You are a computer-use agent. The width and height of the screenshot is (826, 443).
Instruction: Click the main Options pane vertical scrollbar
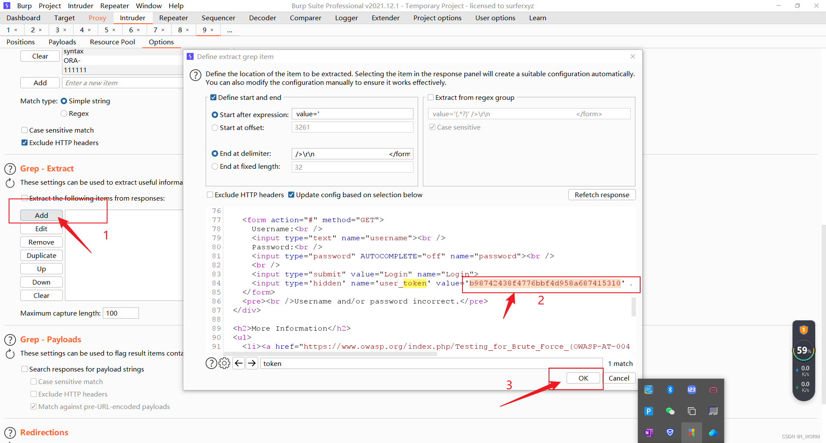pyautogui.click(x=823, y=314)
